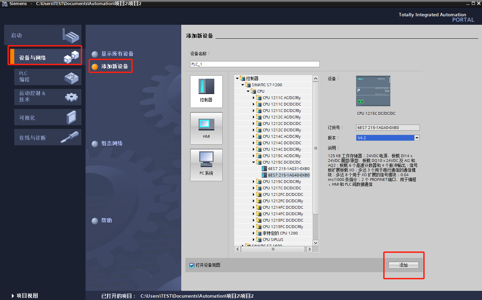Open PLC 编程 puzzle icon
The width and height of the screenshot is (482, 300).
point(71,77)
